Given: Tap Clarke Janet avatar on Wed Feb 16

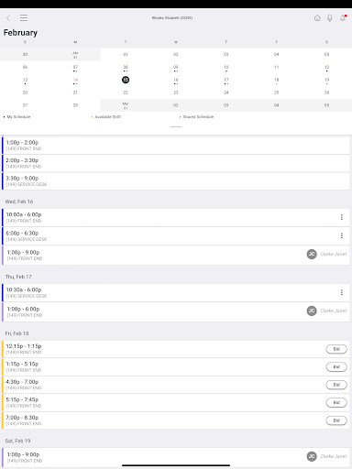Looking at the screenshot, I should [312, 254].
